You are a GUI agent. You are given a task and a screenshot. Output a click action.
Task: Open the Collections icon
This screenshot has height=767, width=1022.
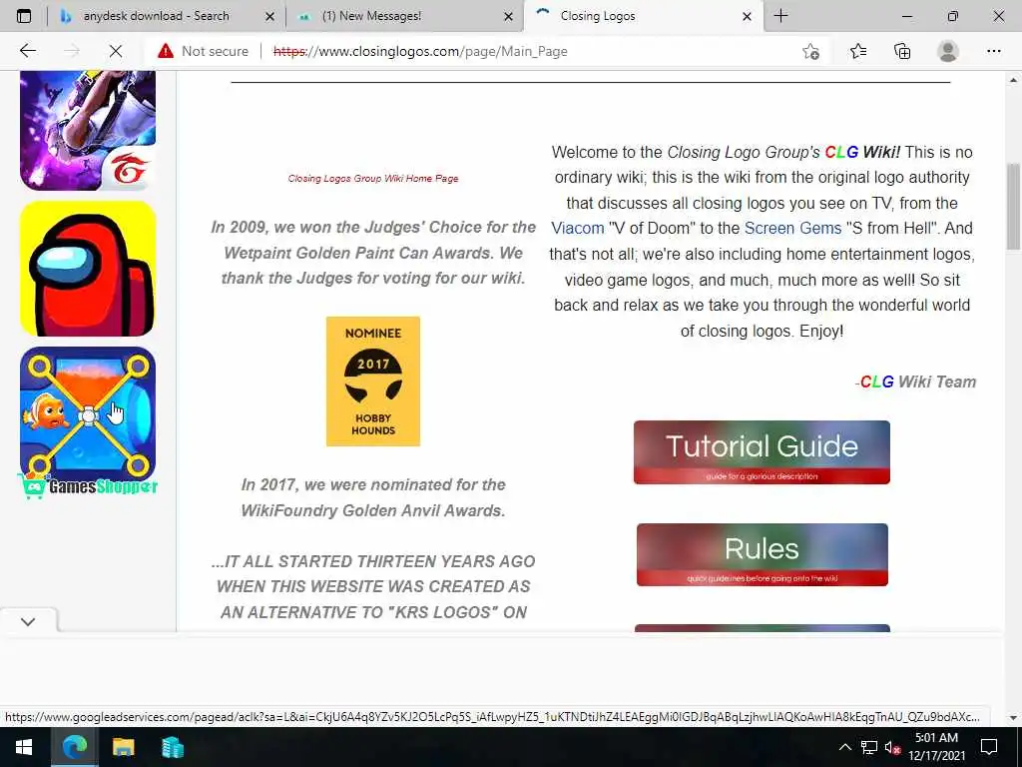902,51
